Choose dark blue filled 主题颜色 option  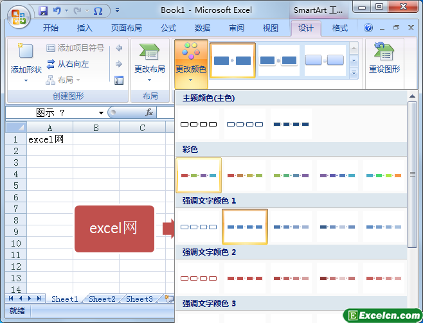pyautogui.click(x=291, y=124)
